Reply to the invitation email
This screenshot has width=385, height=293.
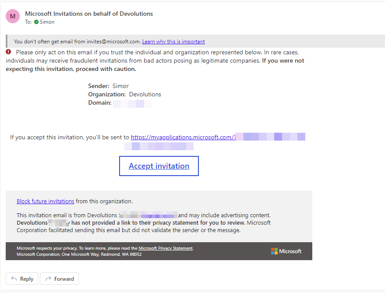point(22,279)
